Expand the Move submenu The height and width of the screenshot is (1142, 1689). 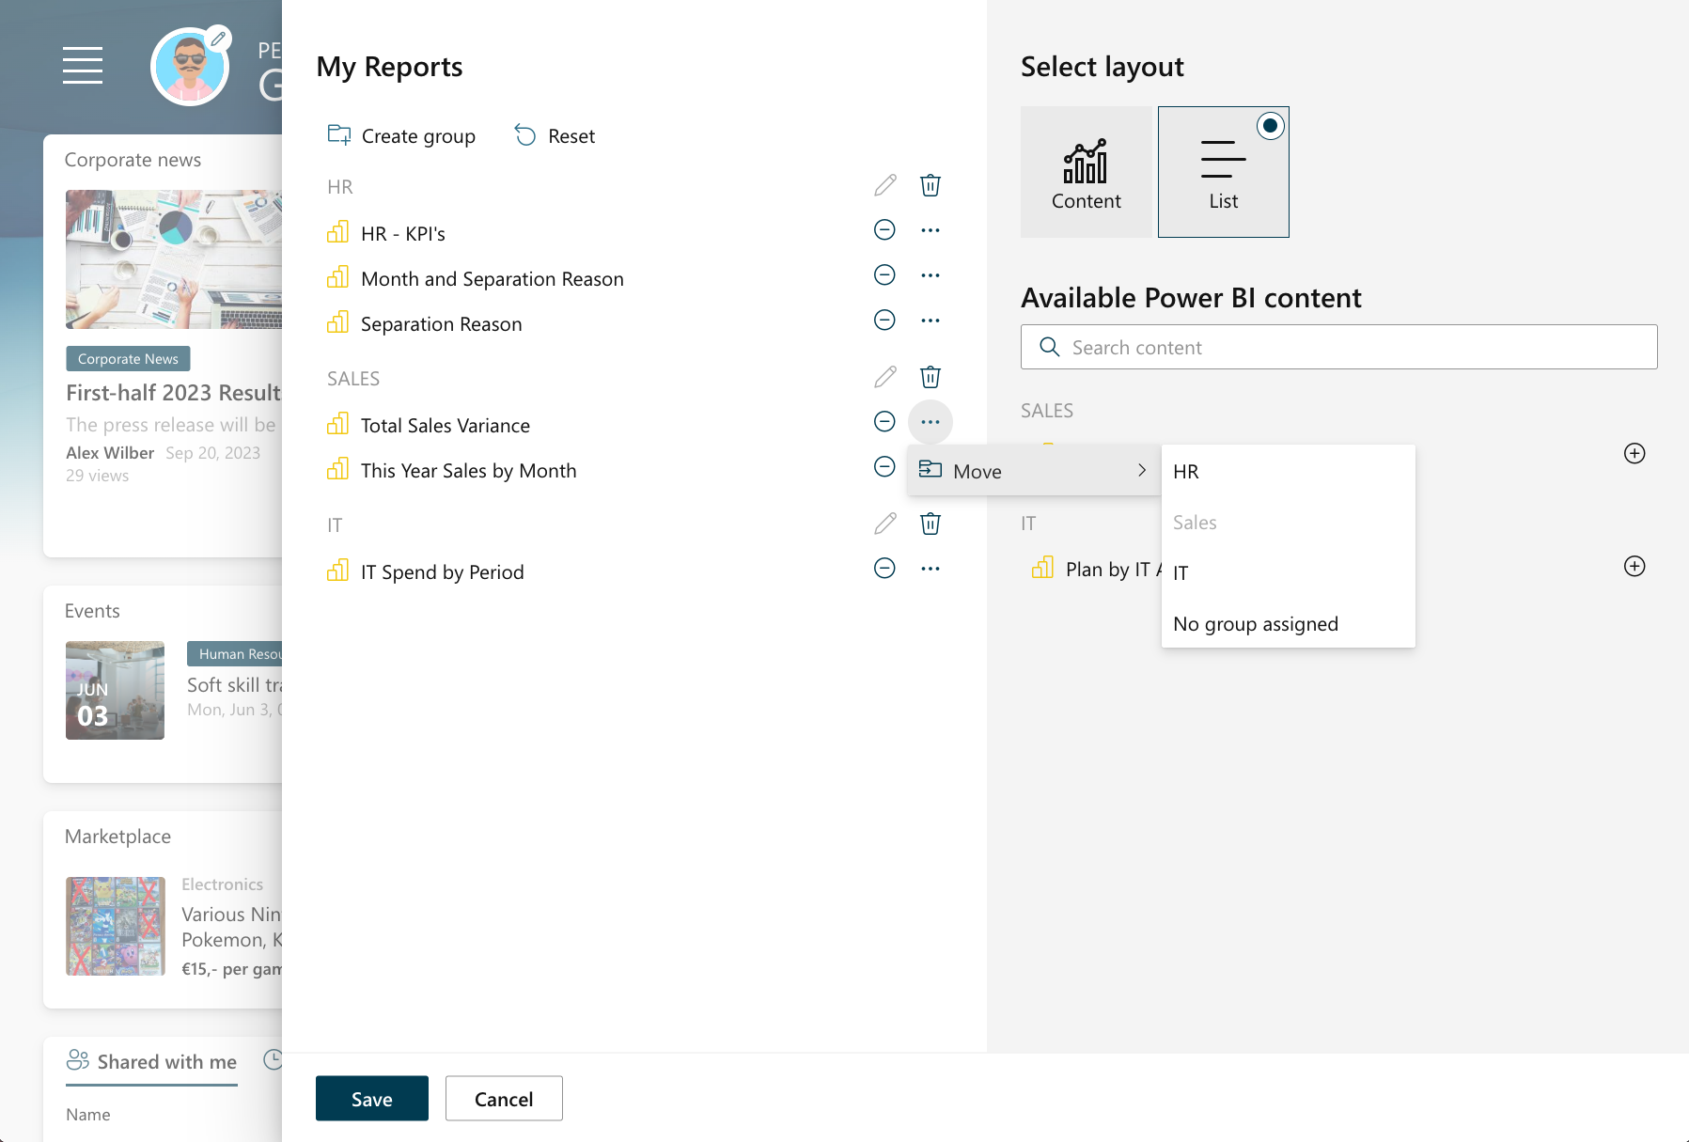pos(1033,471)
